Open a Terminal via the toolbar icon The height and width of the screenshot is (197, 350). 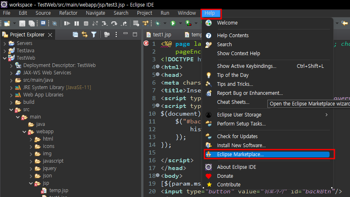click(43, 23)
